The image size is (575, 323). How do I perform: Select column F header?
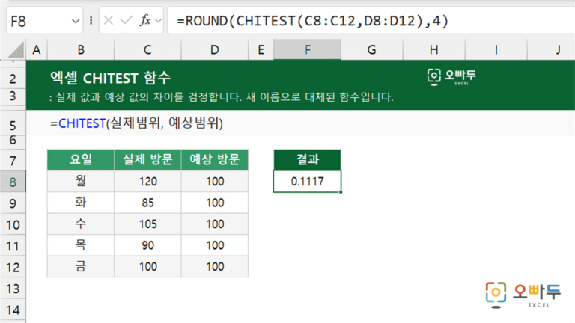(307, 49)
